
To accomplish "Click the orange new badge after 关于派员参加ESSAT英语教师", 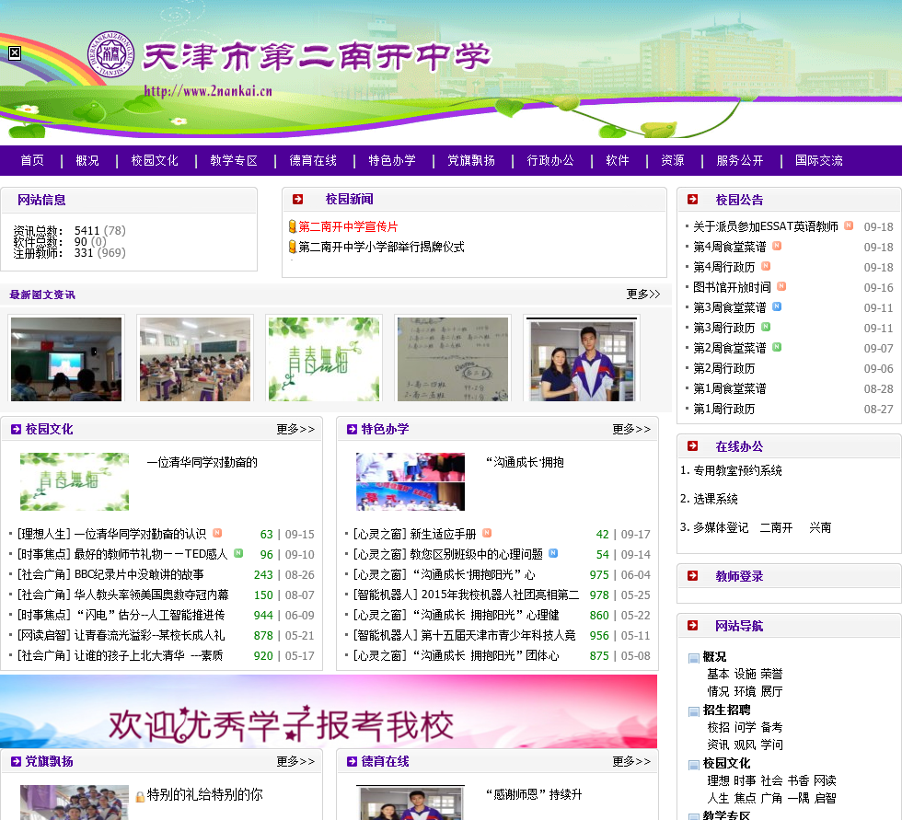I will tap(849, 225).
